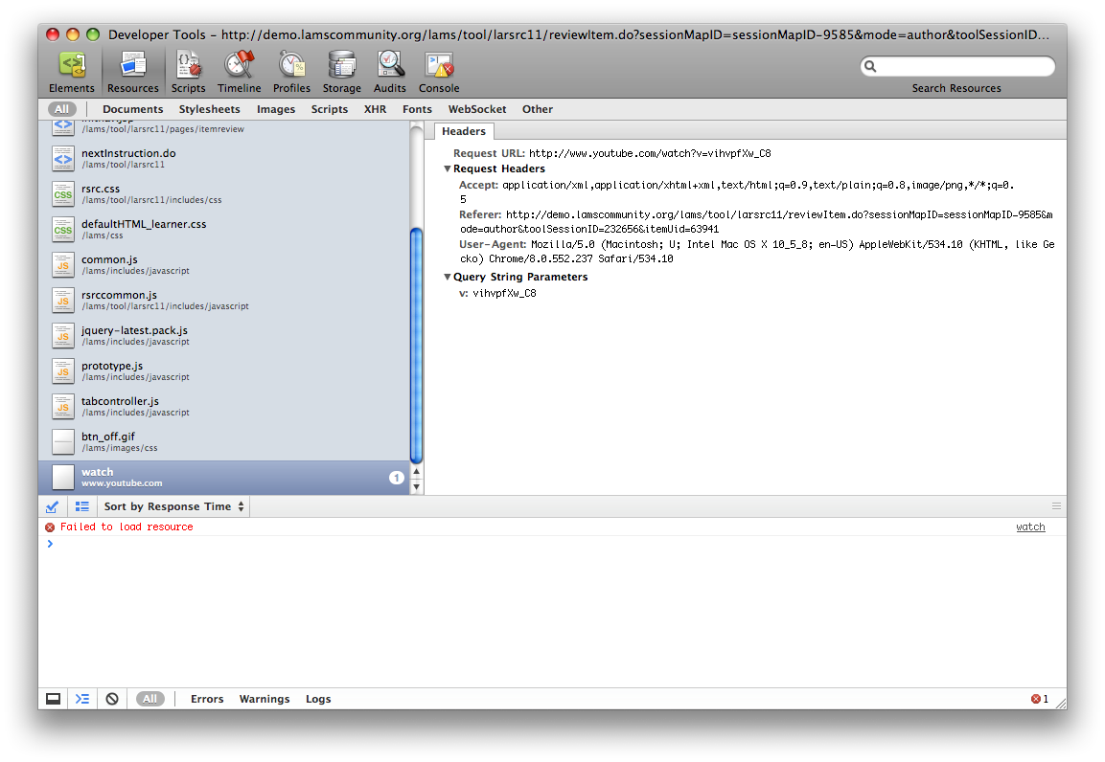Viewport: 1105px width, 762px height.
Task: Open the Profiles panel
Action: click(291, 72)
